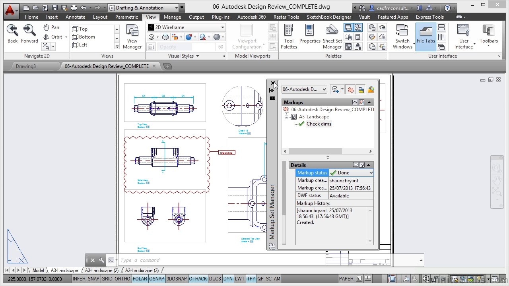Screen dimensions: 509x286
Task: Select the 06-Autodesk Design Review_COMPLETE markup set node
Action: click(332, 110)
